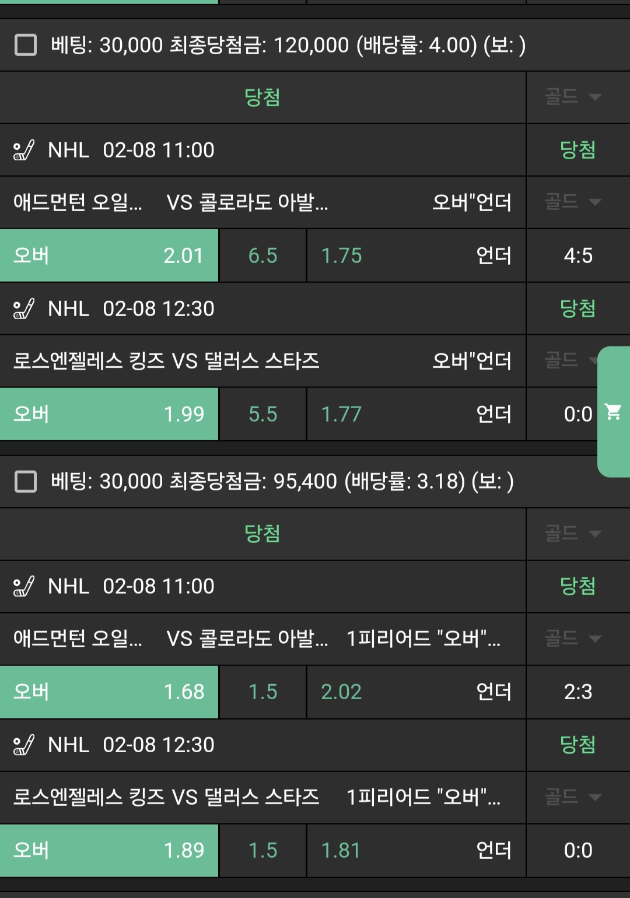This screenshot has width=630, height=898.
Task: Expand 골드 dropdown in the 3.18-odds bet header row
Action: [x=573, y=534]
